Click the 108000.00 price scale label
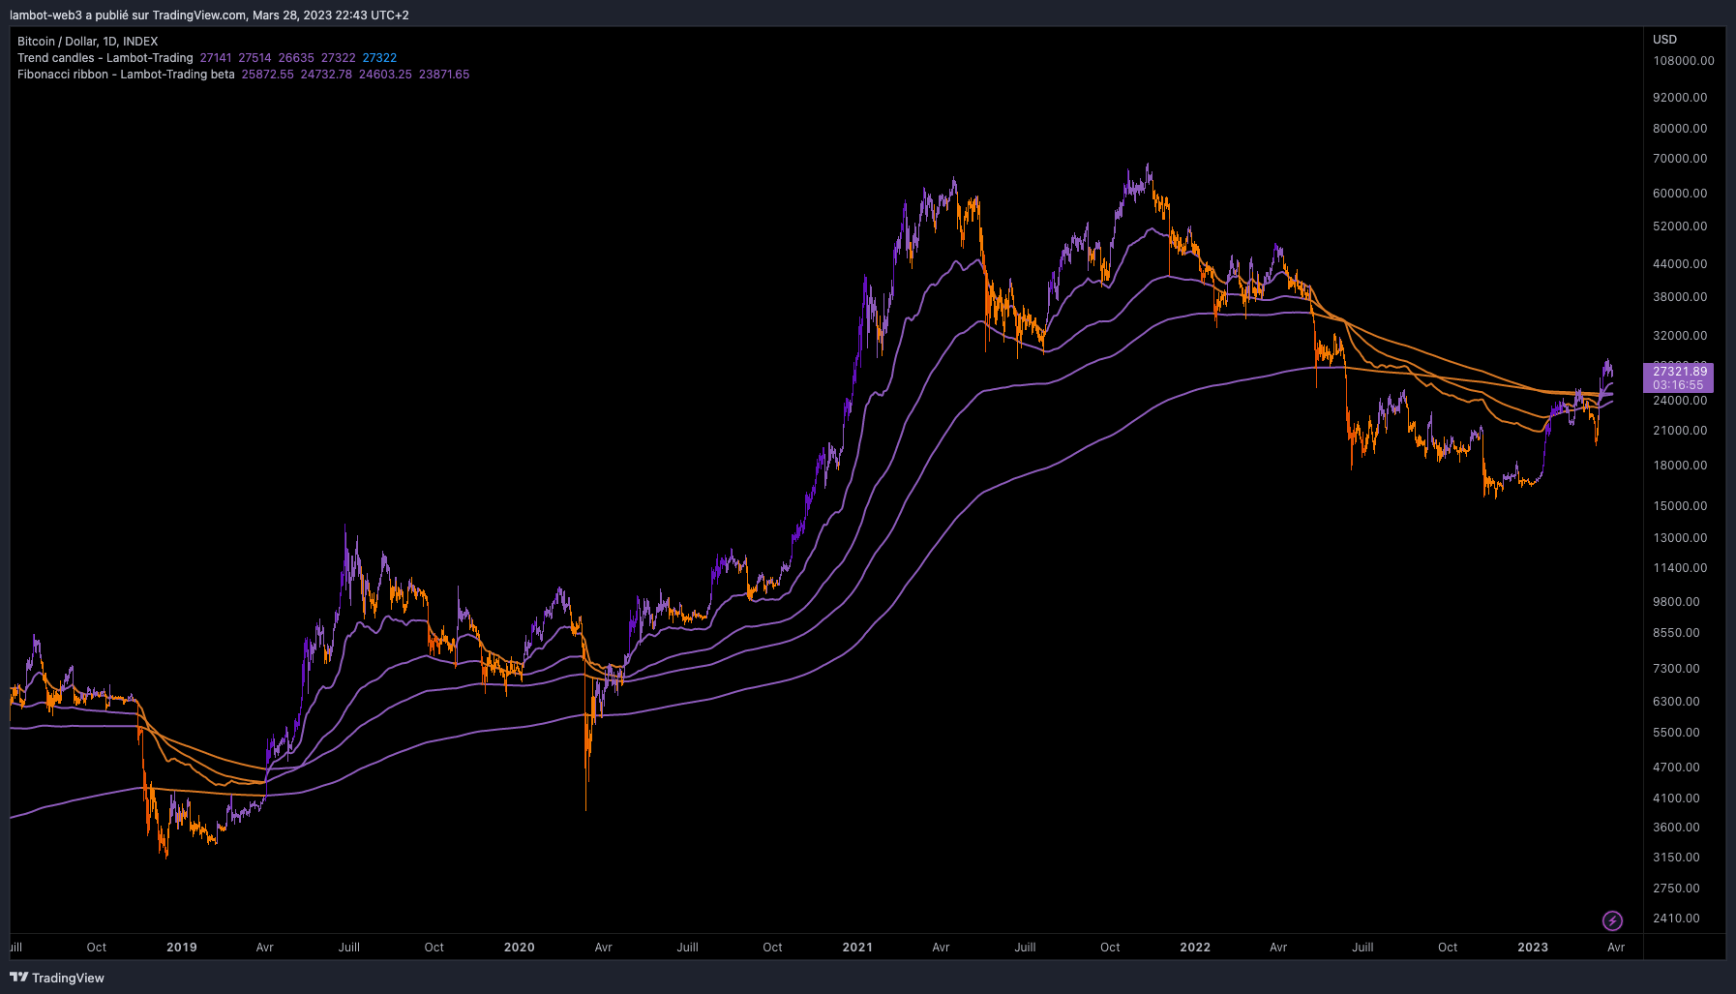Viewport: 1736px width, 994px height. click(x=1683, y=61)
